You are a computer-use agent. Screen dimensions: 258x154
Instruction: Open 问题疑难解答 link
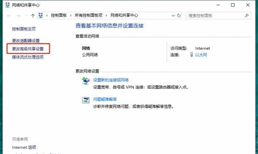pos(105,99)
